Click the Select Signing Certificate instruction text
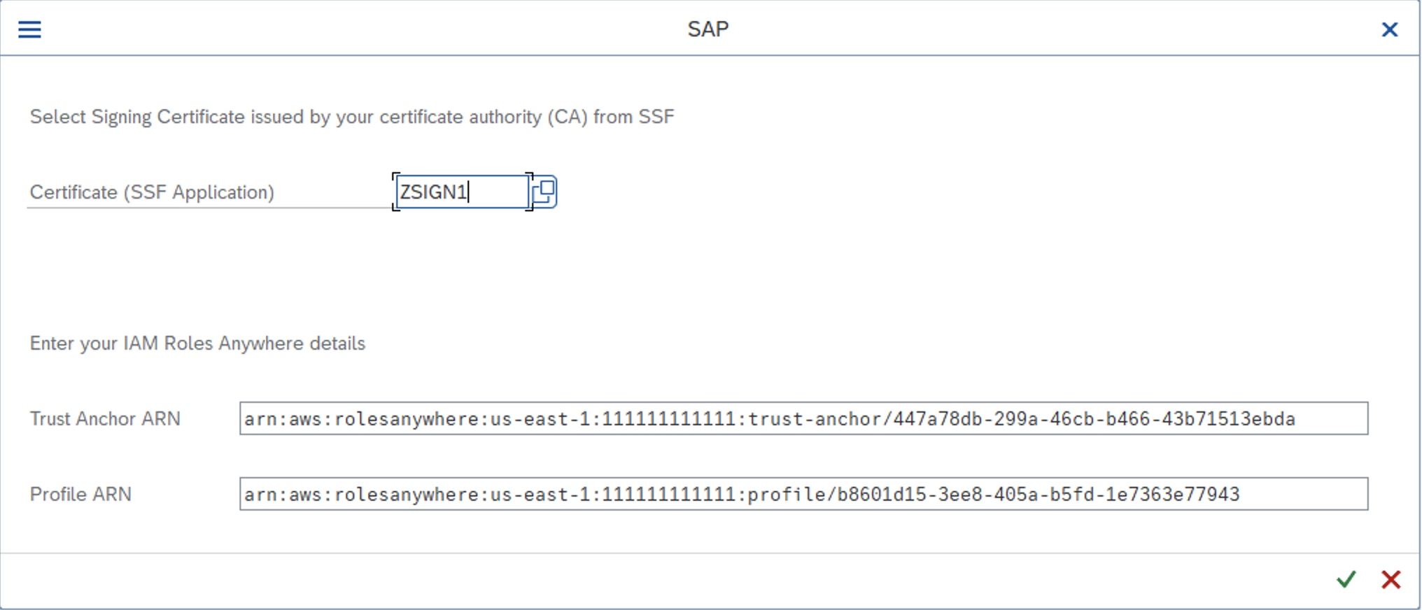The width and height of the screenshot is (1422, 610). point(351,117)
